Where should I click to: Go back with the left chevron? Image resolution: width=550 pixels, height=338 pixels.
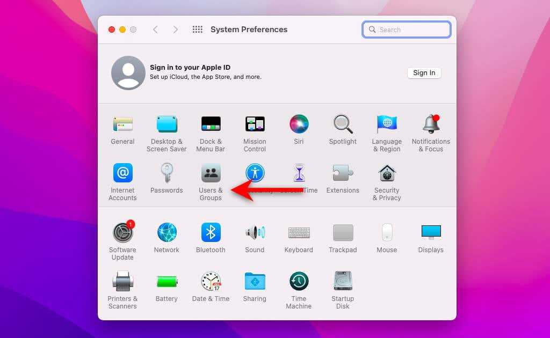155,30
